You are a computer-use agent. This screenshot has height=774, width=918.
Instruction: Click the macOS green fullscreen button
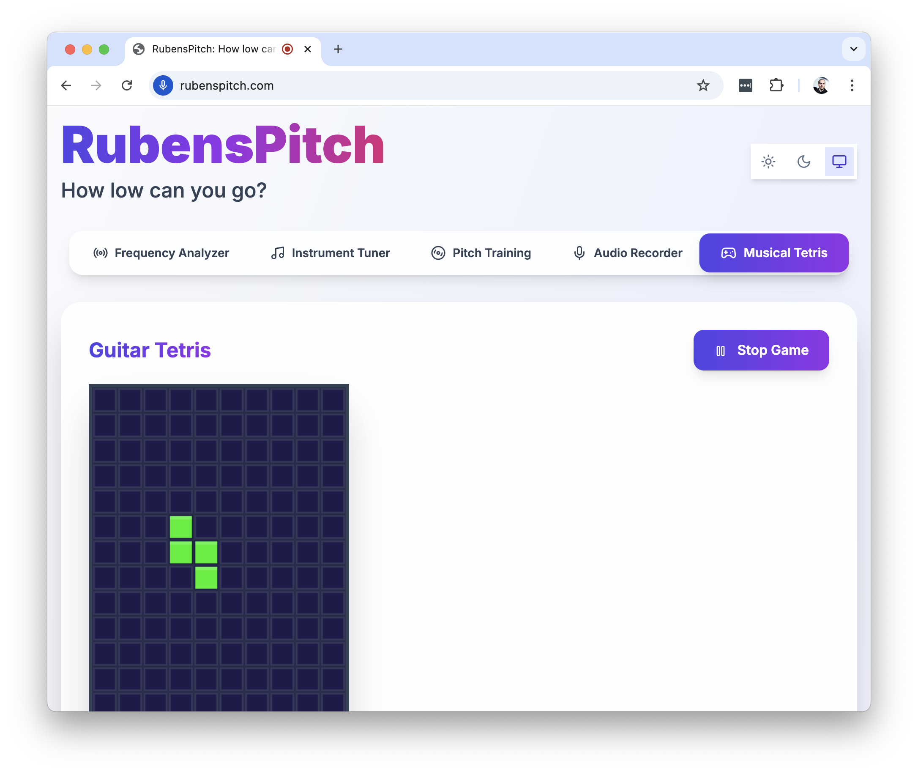coord(104,49)
